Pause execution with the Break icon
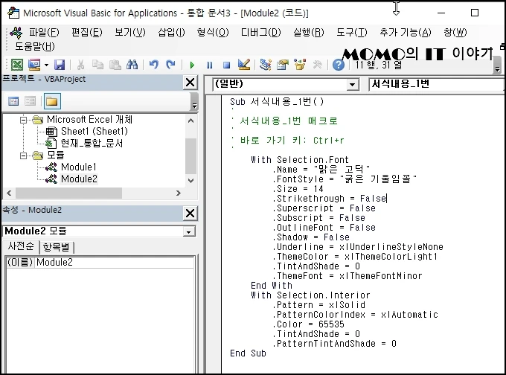Viewport: 506px width, 375px height. tap(209, 65)
